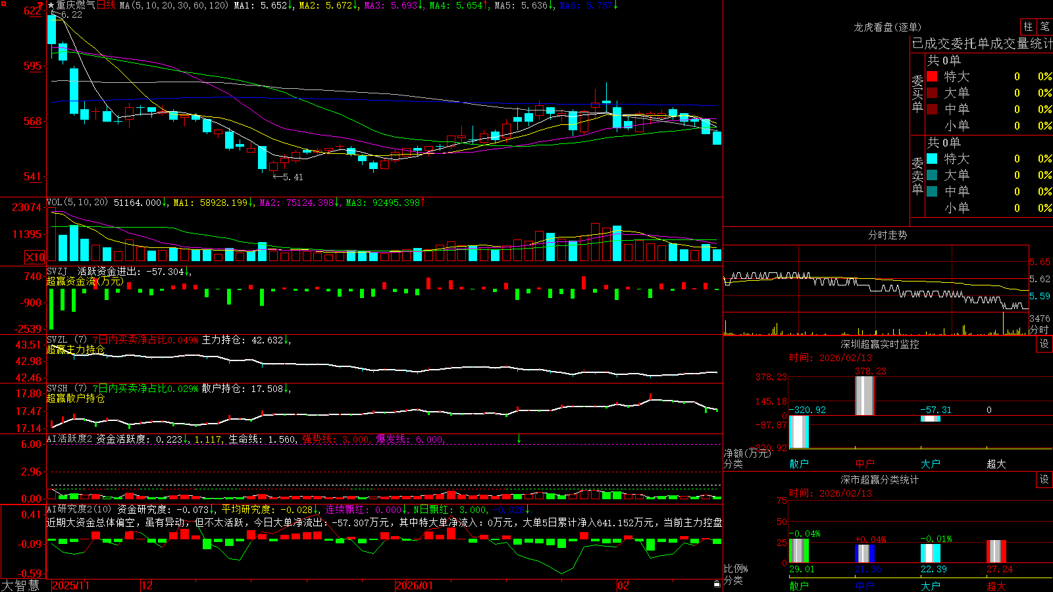This screenshot has width=1053, height=592.
Task: Open 设 settings for 深圳超赢实时监控
Action: [1044, 344]
